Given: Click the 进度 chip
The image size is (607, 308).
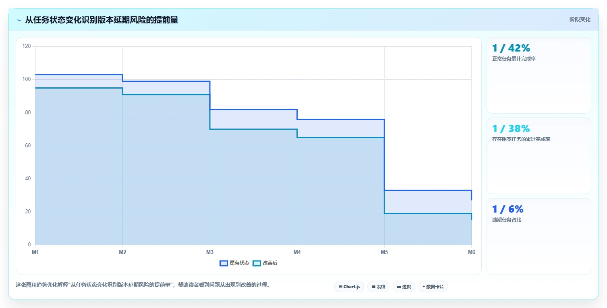Looking at the screenshot, I should click(404, 287).
